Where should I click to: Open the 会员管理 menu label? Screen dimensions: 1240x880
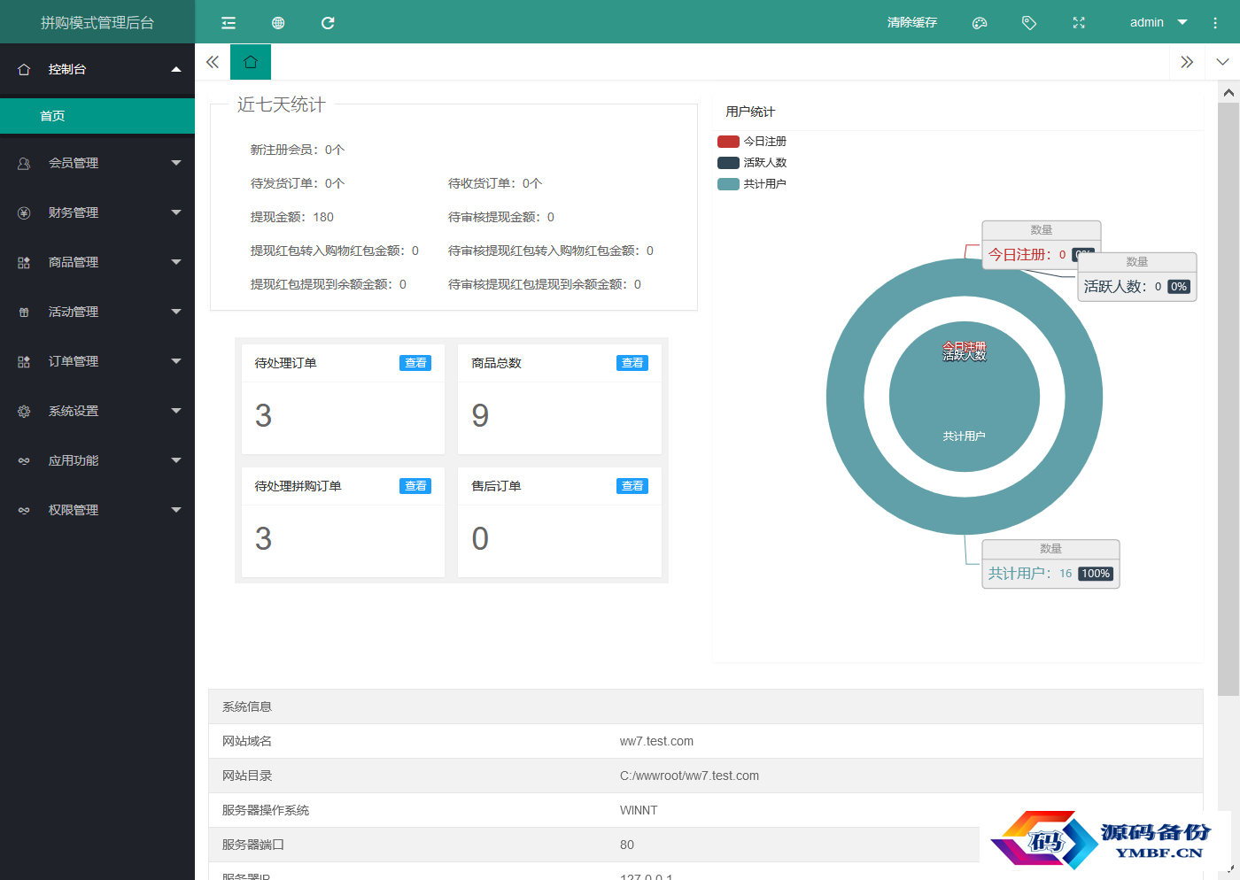(74, 163)
